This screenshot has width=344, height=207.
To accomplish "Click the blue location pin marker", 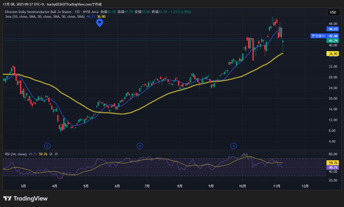I will coord(99,22).
